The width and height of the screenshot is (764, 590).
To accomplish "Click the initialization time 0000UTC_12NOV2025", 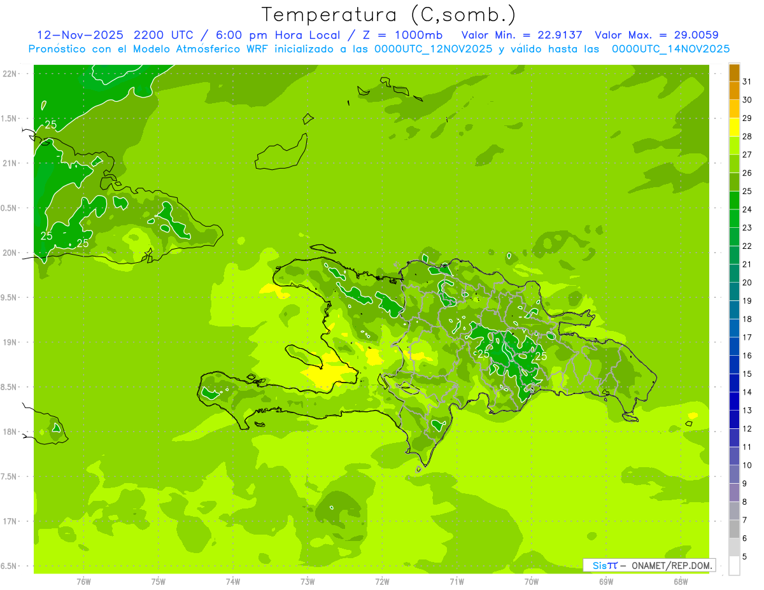I will pos(434,48).
